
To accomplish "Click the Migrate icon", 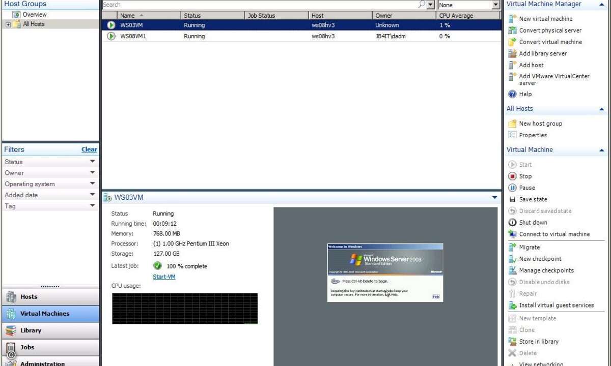I will (x=512, y=248).
